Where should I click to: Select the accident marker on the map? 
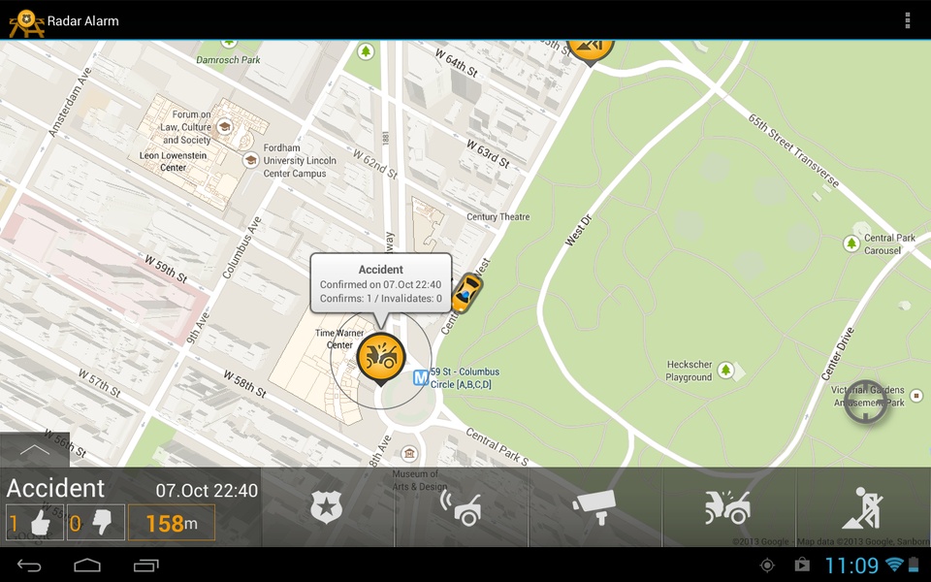[381, 358]
